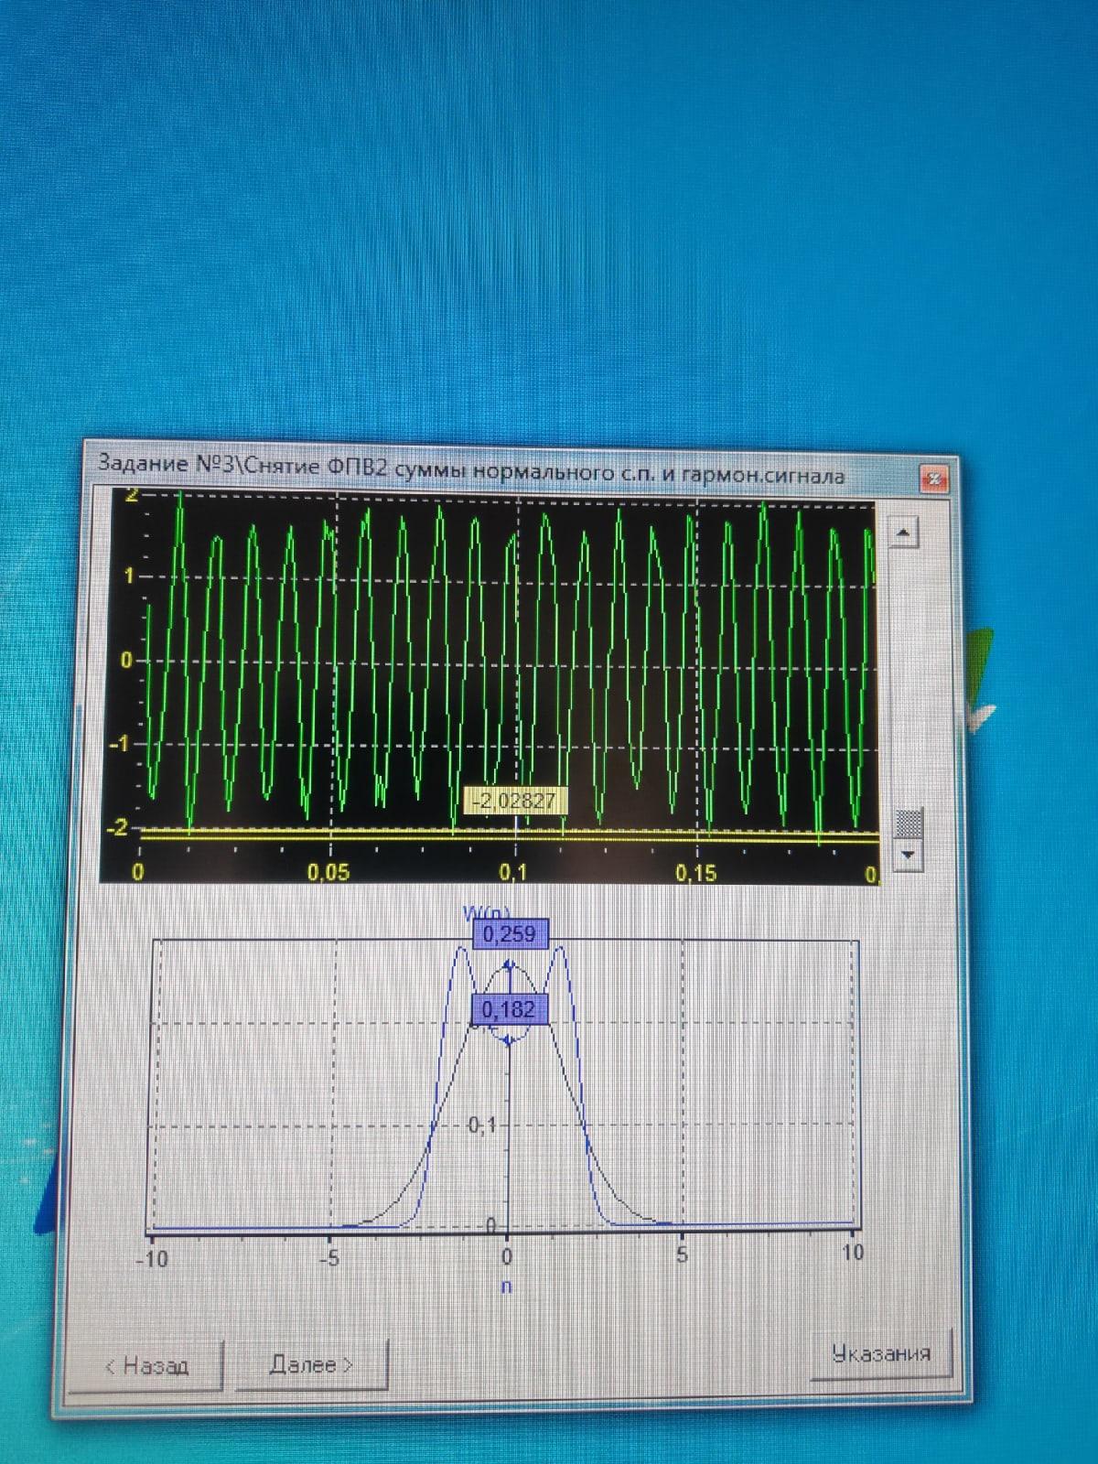Viewport: 1098px width, 1464px height.
Task: Click the -10 label on histogram axis
Action: [x=152, y=1259]
